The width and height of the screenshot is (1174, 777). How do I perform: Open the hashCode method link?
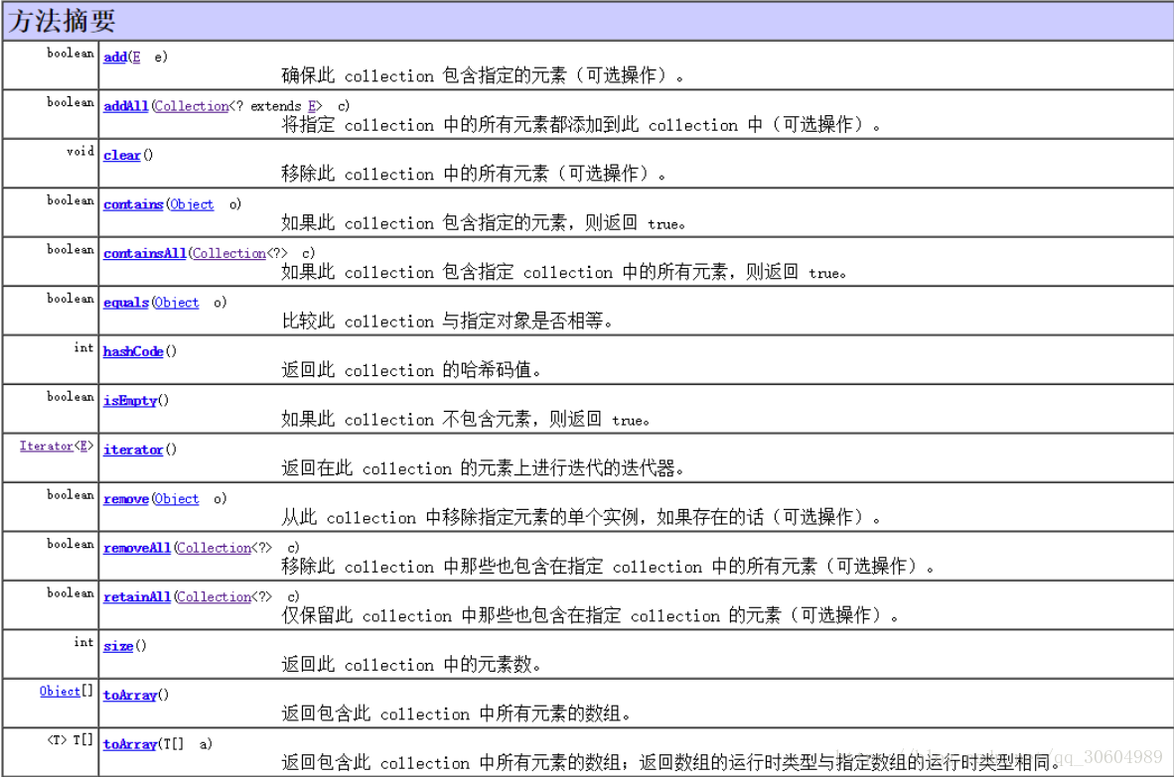[133, 351]
